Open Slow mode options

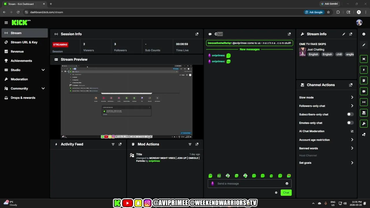(x=326, y=97)
